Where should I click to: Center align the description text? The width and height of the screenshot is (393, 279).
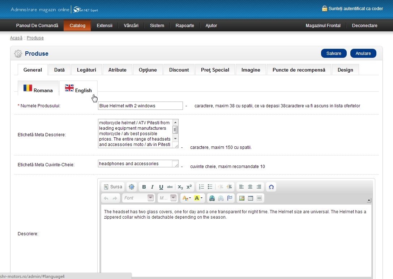click(250, 187)
